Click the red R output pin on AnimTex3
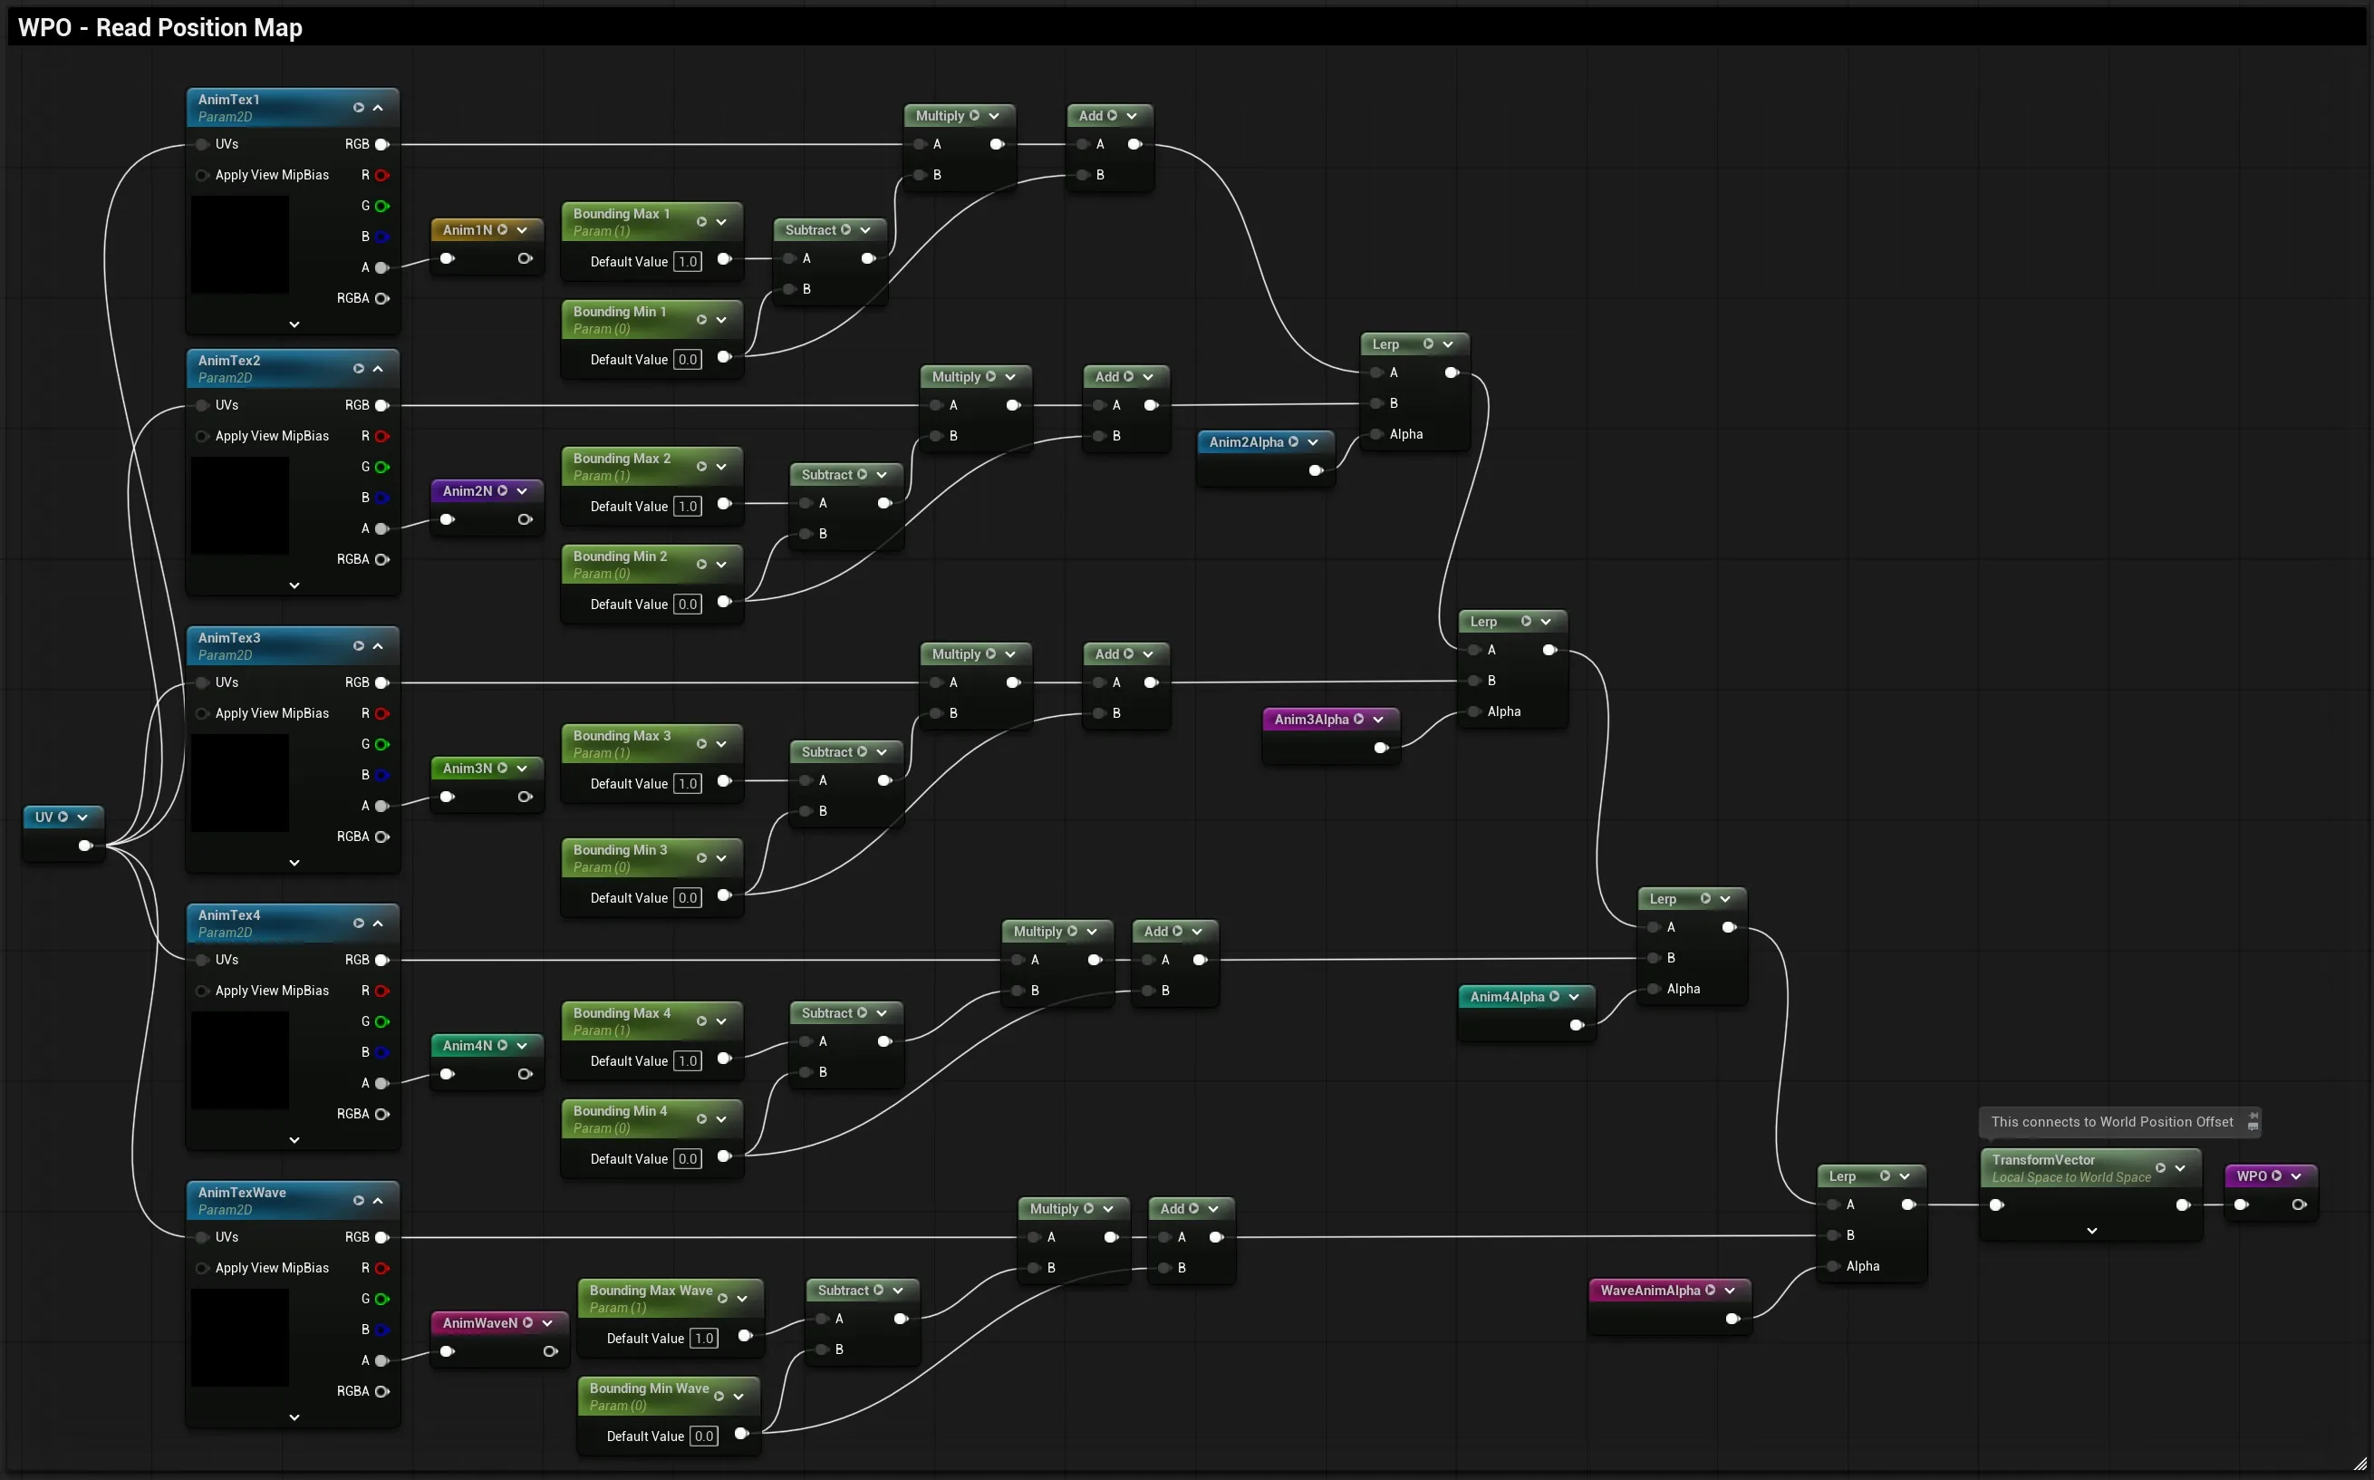 pos(381,713)
